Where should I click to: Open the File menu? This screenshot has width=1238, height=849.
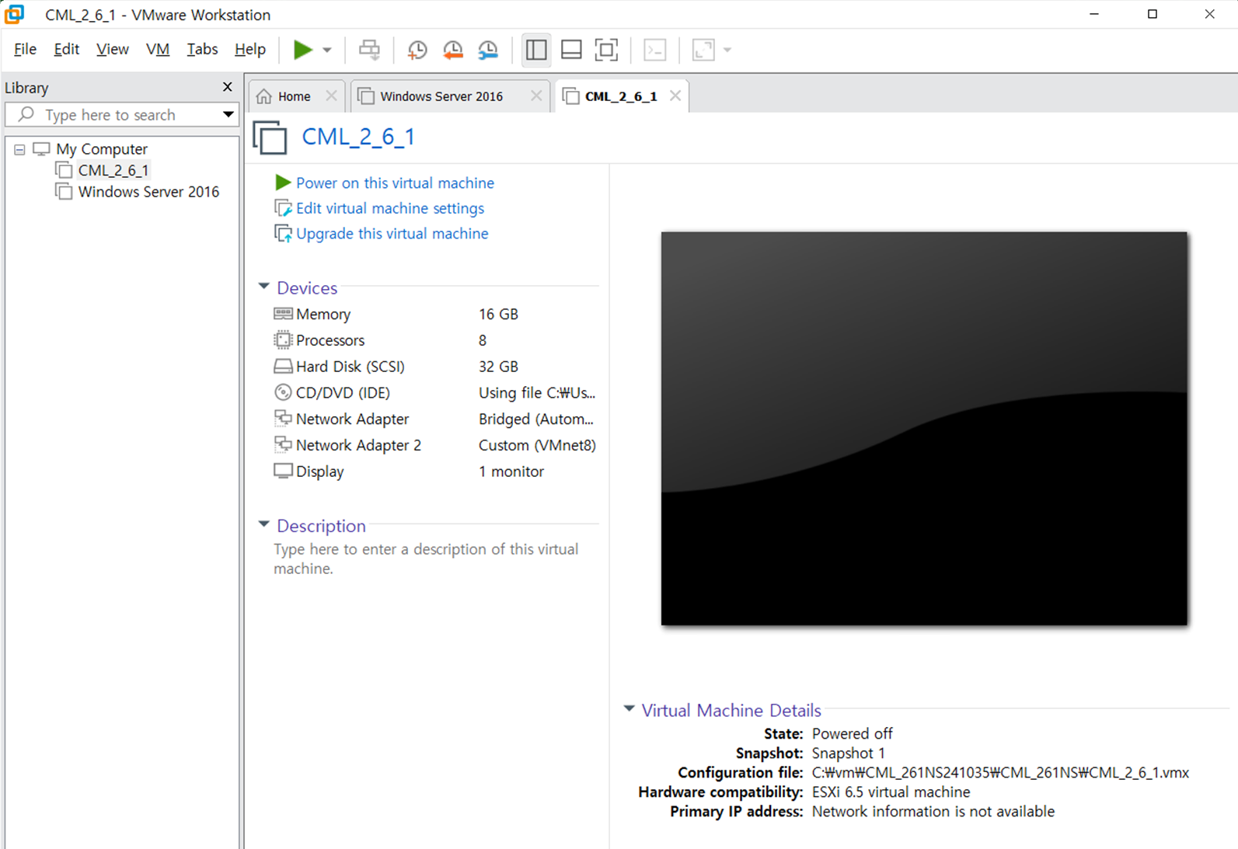pos(25,49)
